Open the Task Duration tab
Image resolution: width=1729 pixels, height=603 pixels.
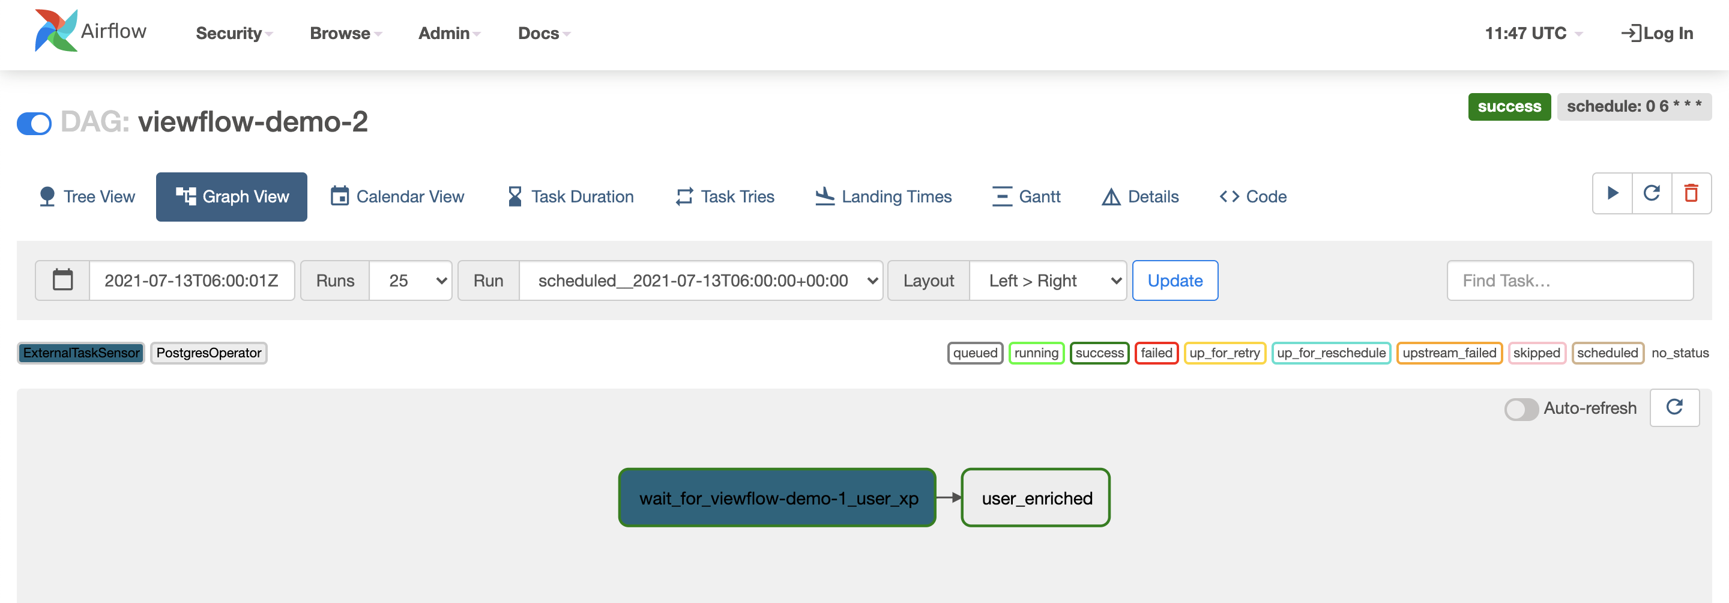click(570, 197)
